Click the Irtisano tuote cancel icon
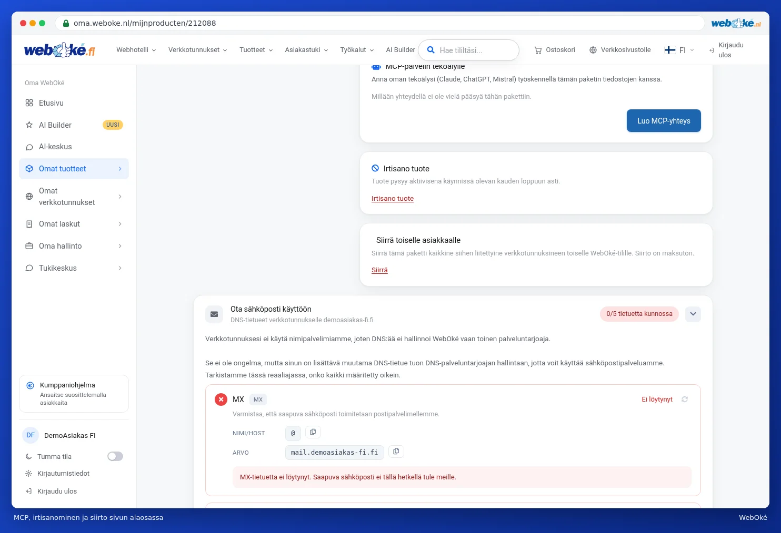 tap(375, 168)
